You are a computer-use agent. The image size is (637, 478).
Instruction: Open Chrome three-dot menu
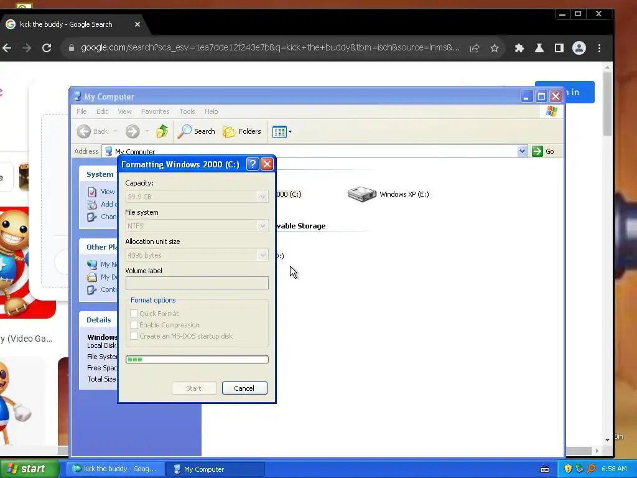[x=599, y=48]
